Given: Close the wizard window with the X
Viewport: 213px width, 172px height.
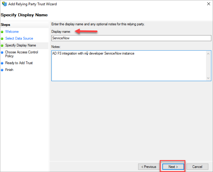Looking at the screenshot, I should click(208, 4).
